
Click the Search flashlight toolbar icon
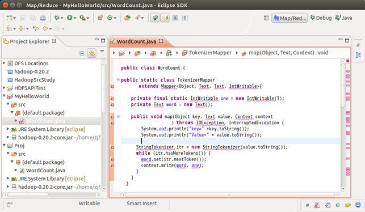137,18
